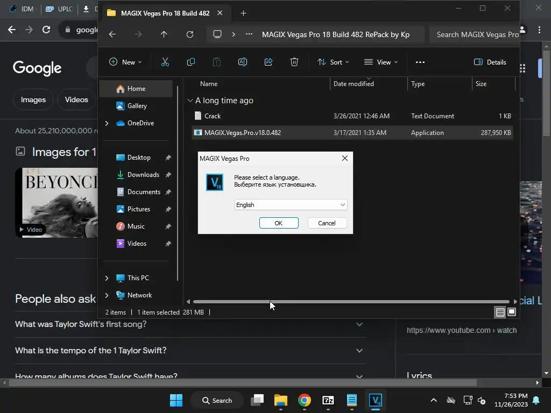Open Windows Start menu
This screenshot has width=551, height=413.
point(176,400)
